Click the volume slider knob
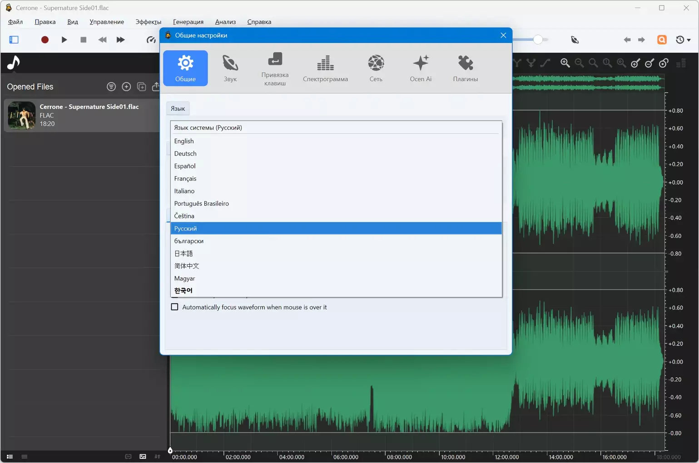699x463 pixels. click(538, 40)
